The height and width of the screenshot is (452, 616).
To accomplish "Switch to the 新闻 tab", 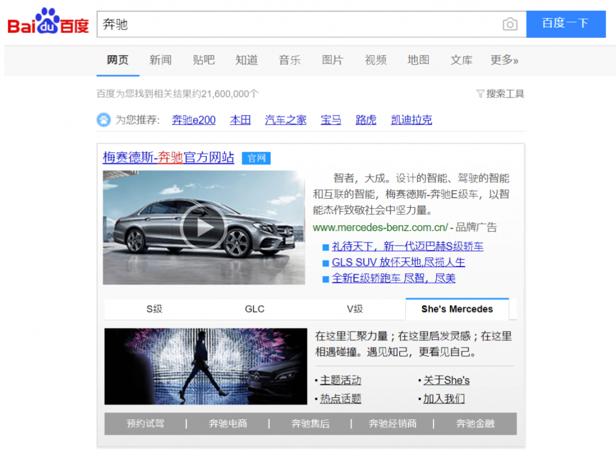I will coord(161,60).
